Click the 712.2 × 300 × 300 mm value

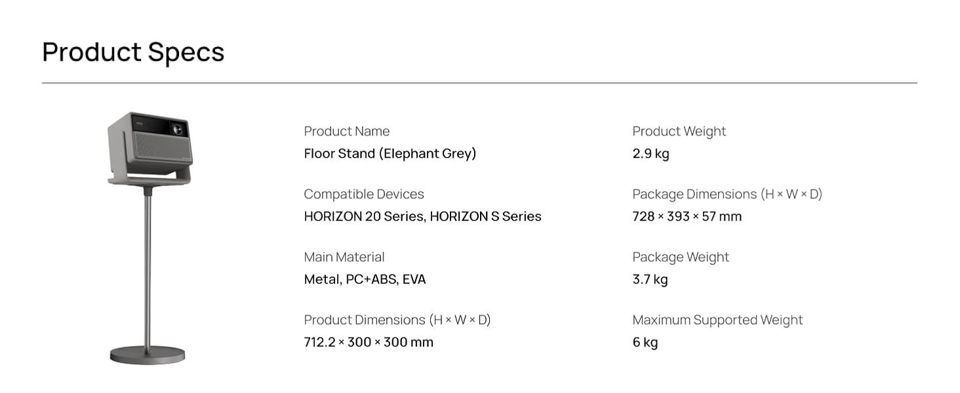369,342
